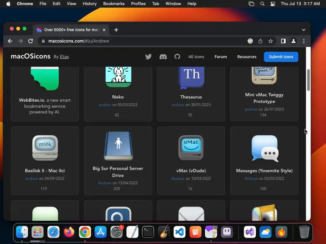The height and width of the screenshot is (244, 326).
Task: Open the Bookmarks menu
Action: [114, 4]
